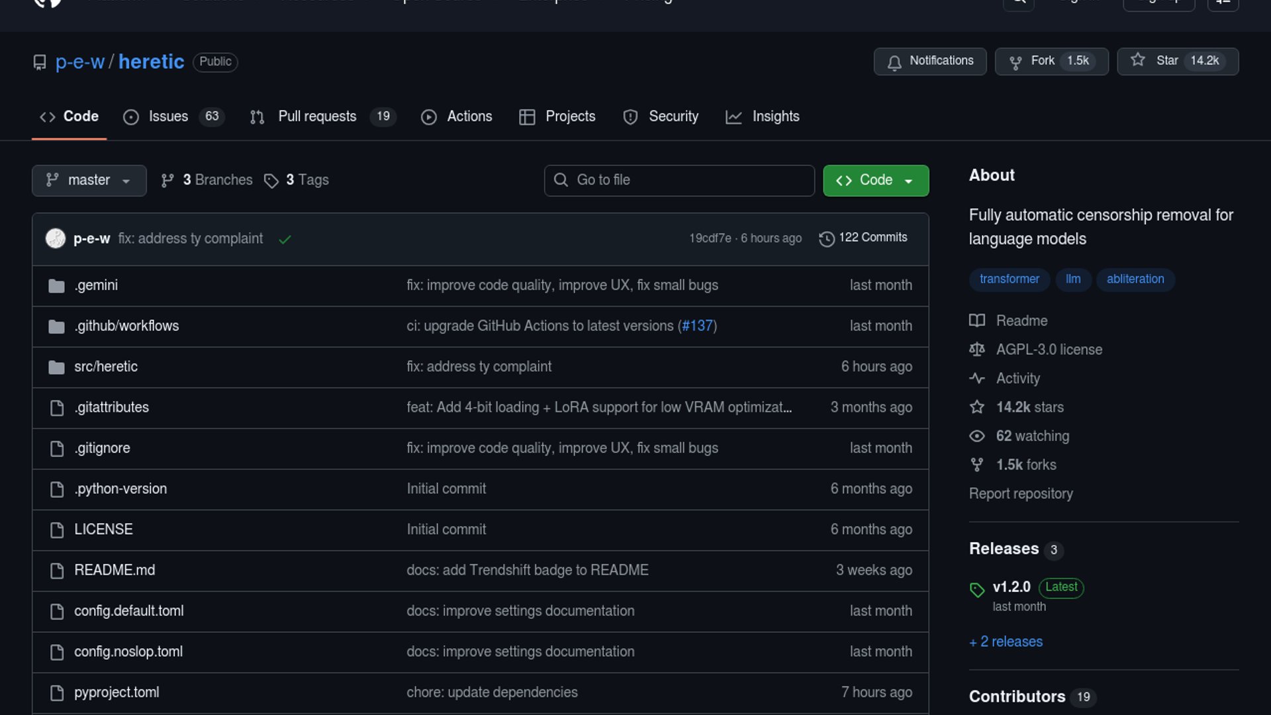Click the AGPL-3.0 license scale icon

coord(977,350)
